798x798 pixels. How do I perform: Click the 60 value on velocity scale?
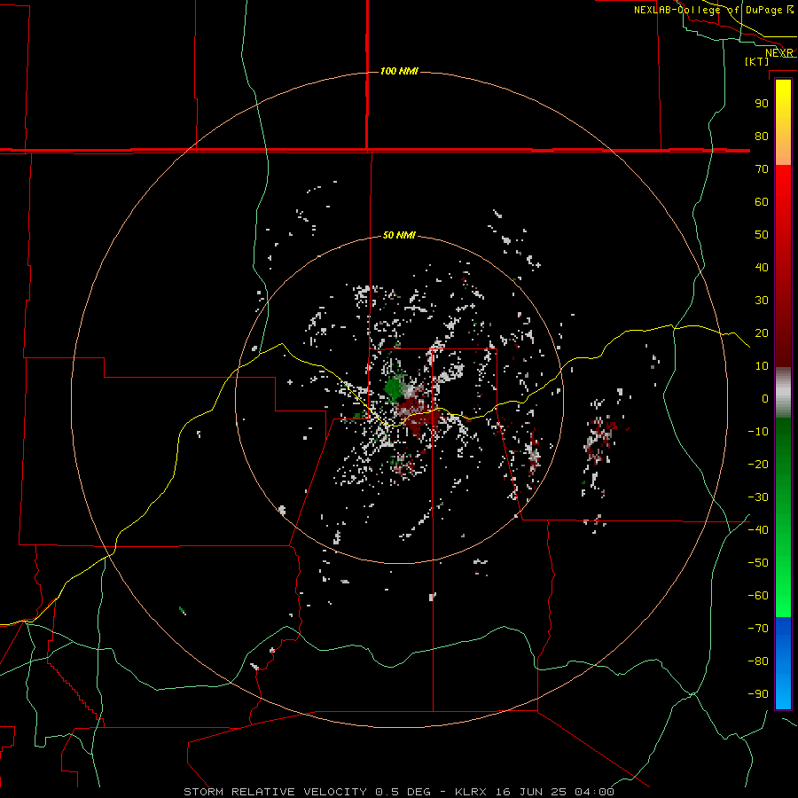[762, 201]
